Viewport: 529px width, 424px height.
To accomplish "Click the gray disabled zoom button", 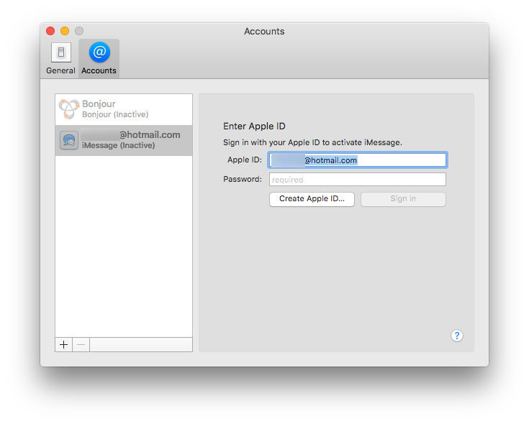I will [x=79, y=31].
